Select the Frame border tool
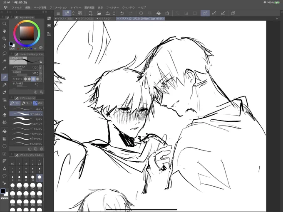283x212 pixels. point(5,153)
